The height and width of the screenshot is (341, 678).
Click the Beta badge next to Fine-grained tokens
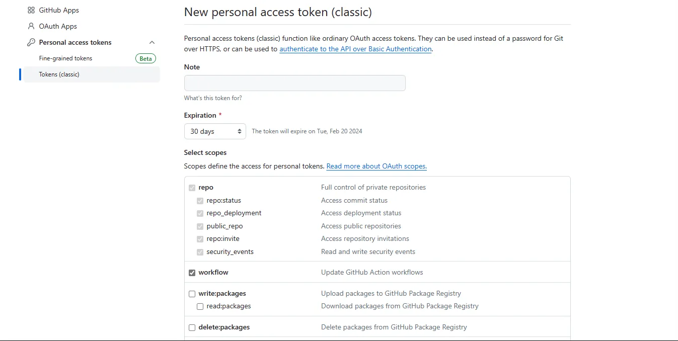coord(145,58)
